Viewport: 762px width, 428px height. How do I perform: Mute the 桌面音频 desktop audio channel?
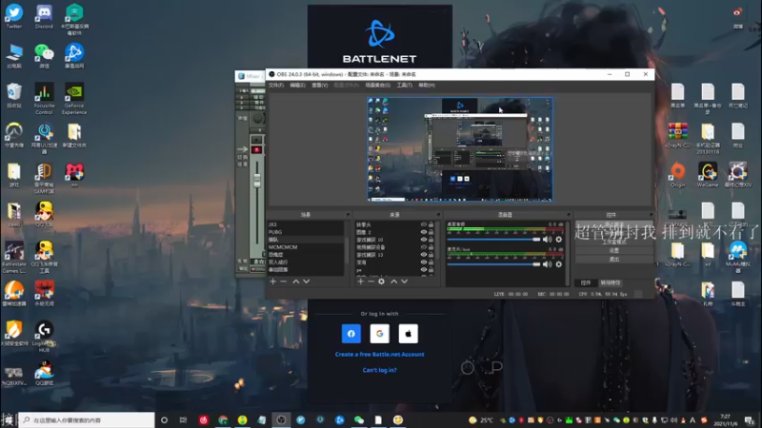point(547,240)
